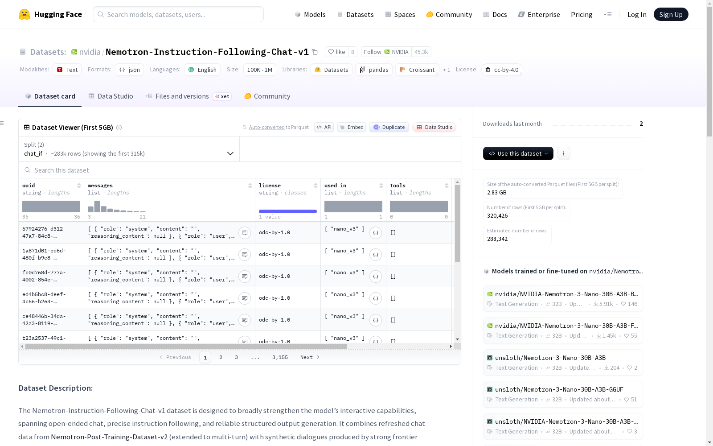Open Datasets in the top navigation
Image resolution: width=713 pixels, height=446 pixels.
355,14
